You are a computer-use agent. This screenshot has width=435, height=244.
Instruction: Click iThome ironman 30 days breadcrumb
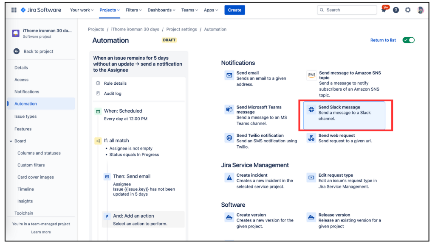tap(135, 29)
